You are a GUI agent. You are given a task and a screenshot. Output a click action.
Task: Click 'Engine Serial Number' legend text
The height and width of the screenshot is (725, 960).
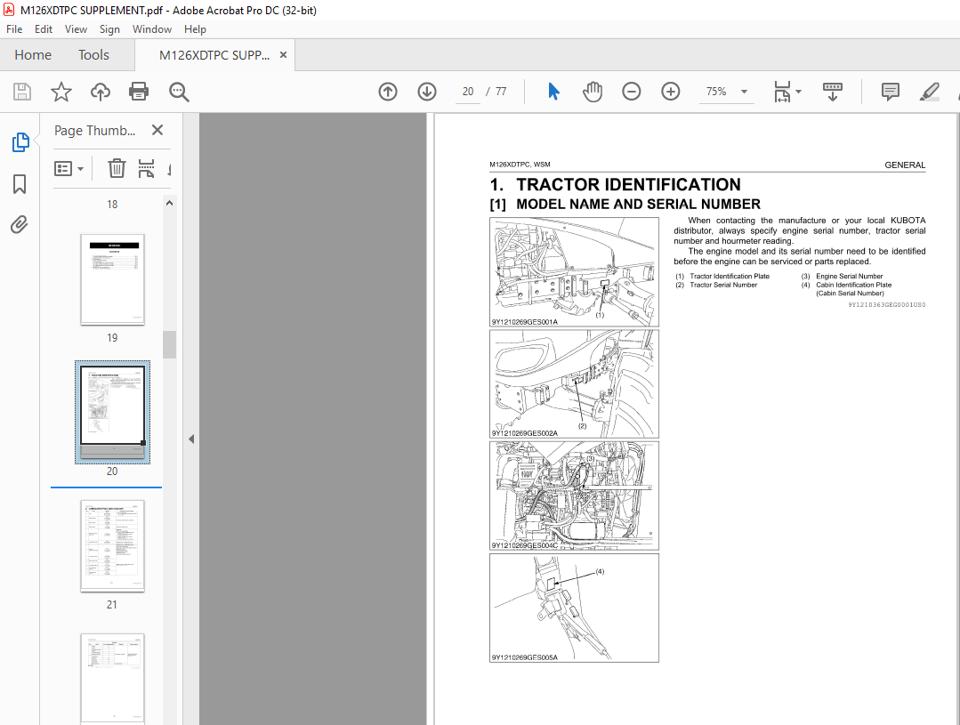[849, 276]
